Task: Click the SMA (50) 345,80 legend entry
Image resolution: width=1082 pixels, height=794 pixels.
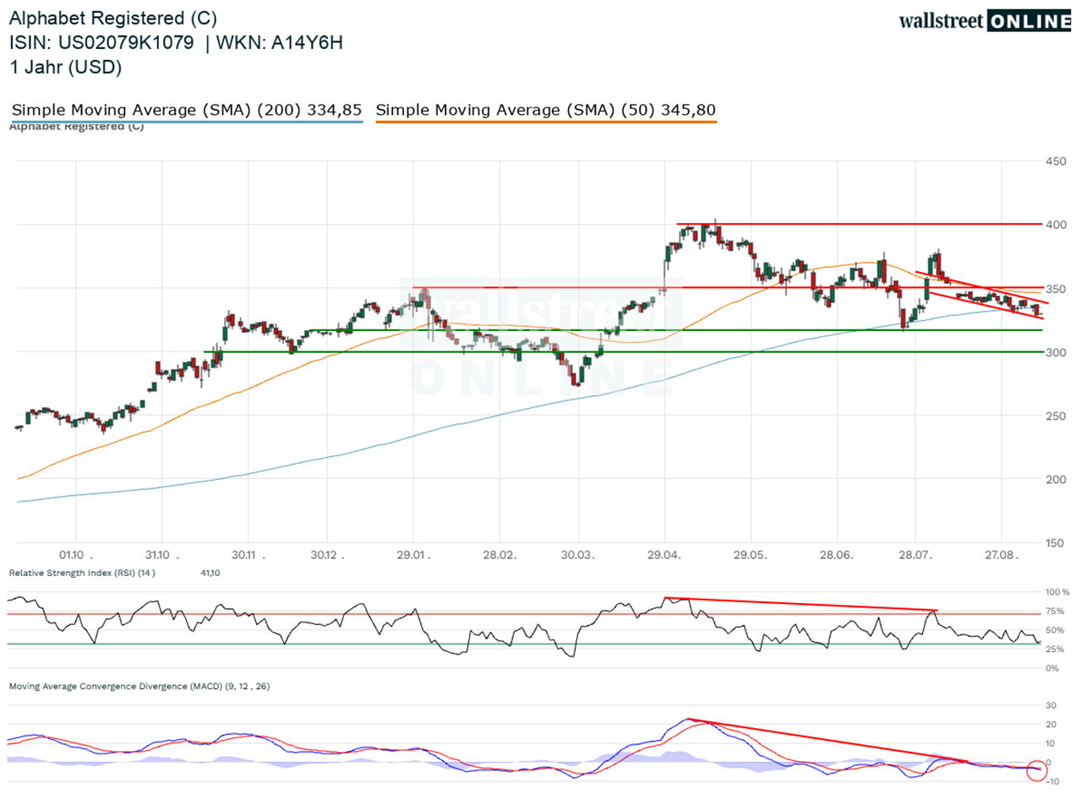Action: point(546,110)
